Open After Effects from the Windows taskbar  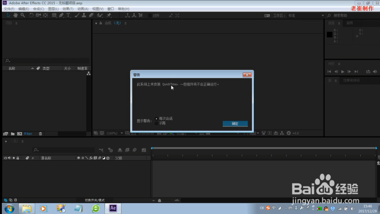(113, 208)
